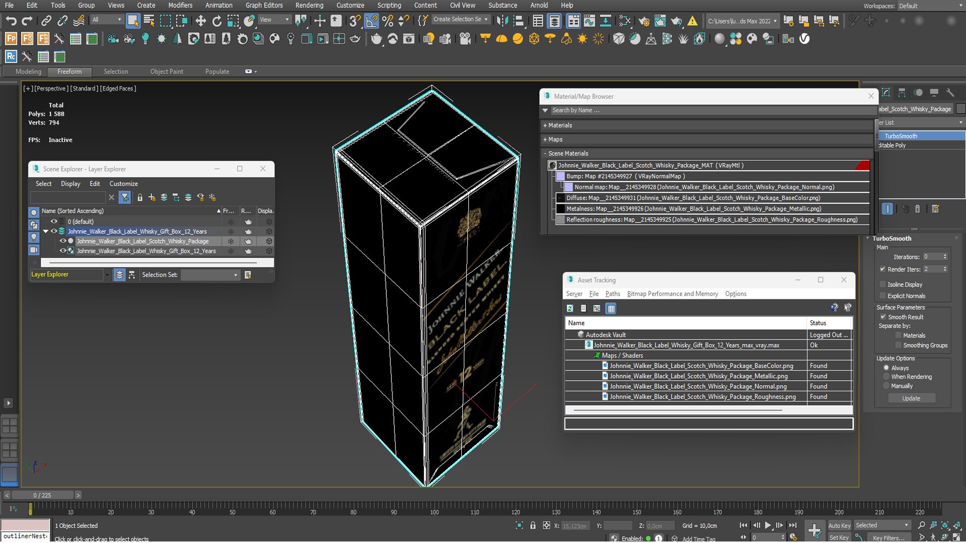Viewport: 966px width, 543px height.
Task: Choose the Select and Rotate tool
Action: click(217, 21)
